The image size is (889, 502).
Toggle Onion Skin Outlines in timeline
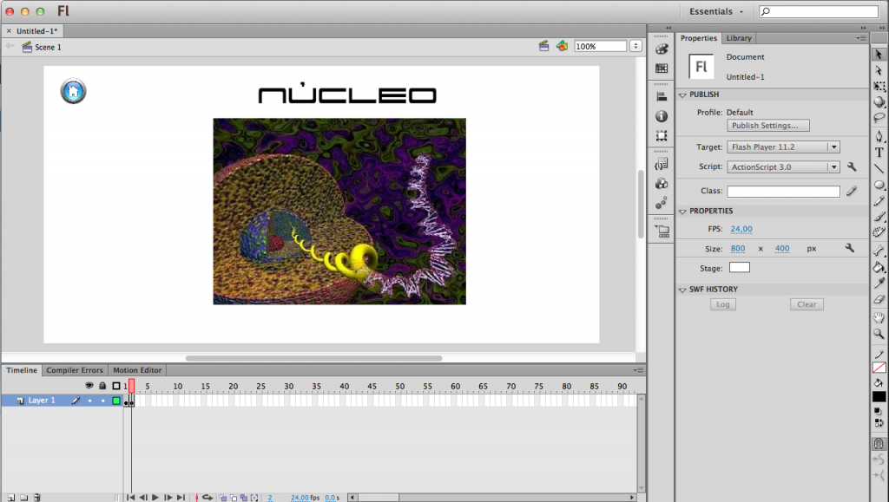pos(234,498)
